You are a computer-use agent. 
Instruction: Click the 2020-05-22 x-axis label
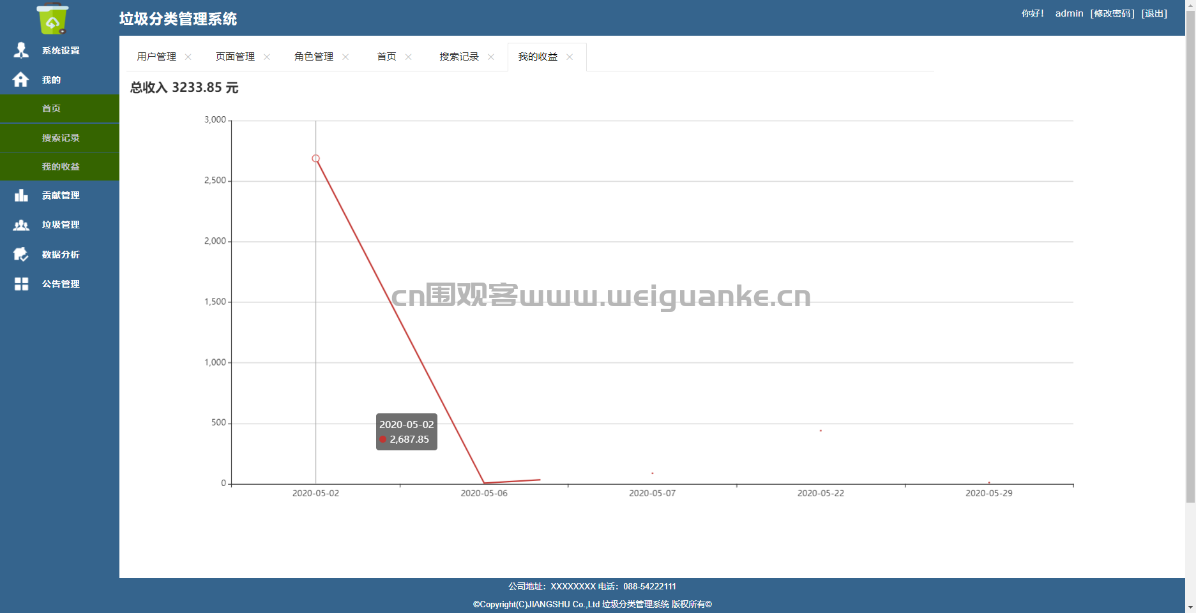821,493
